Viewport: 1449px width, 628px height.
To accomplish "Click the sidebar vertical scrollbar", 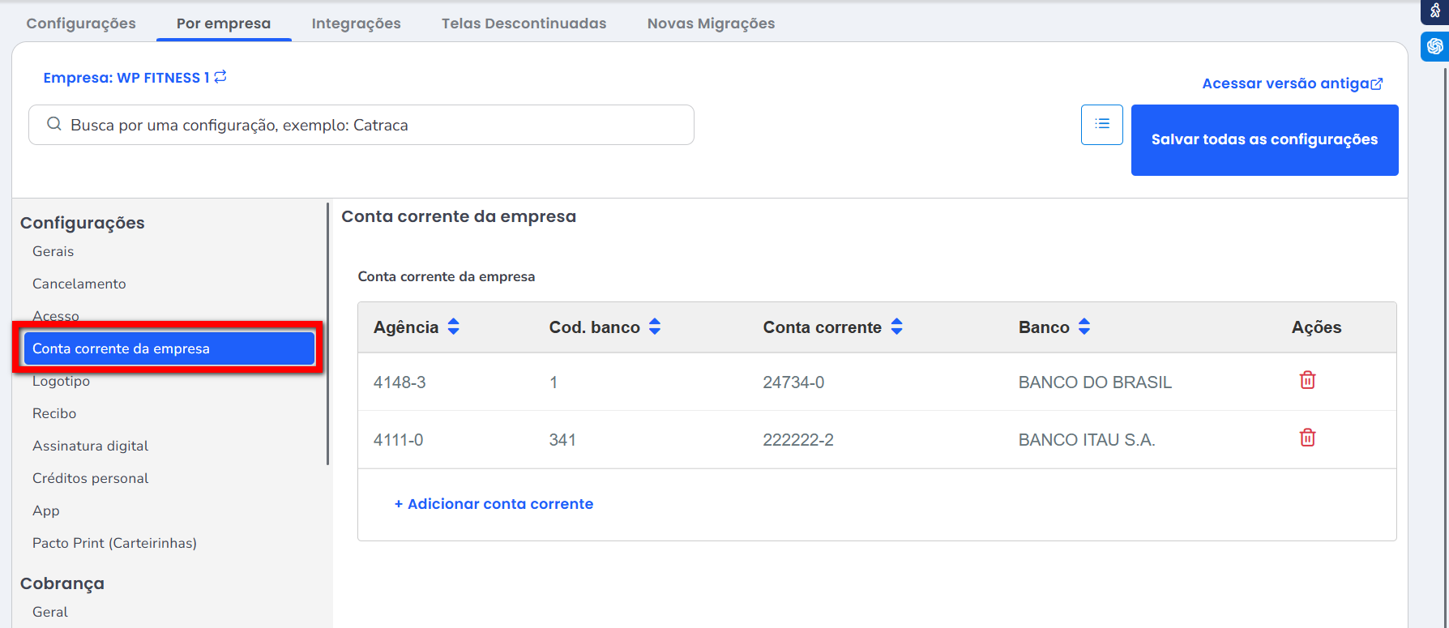I will pos(327,332).
